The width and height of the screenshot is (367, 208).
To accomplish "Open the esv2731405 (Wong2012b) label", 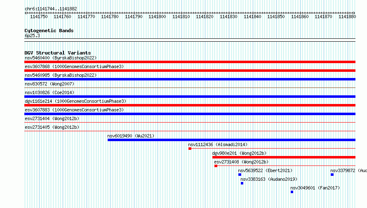I will 52,127.
